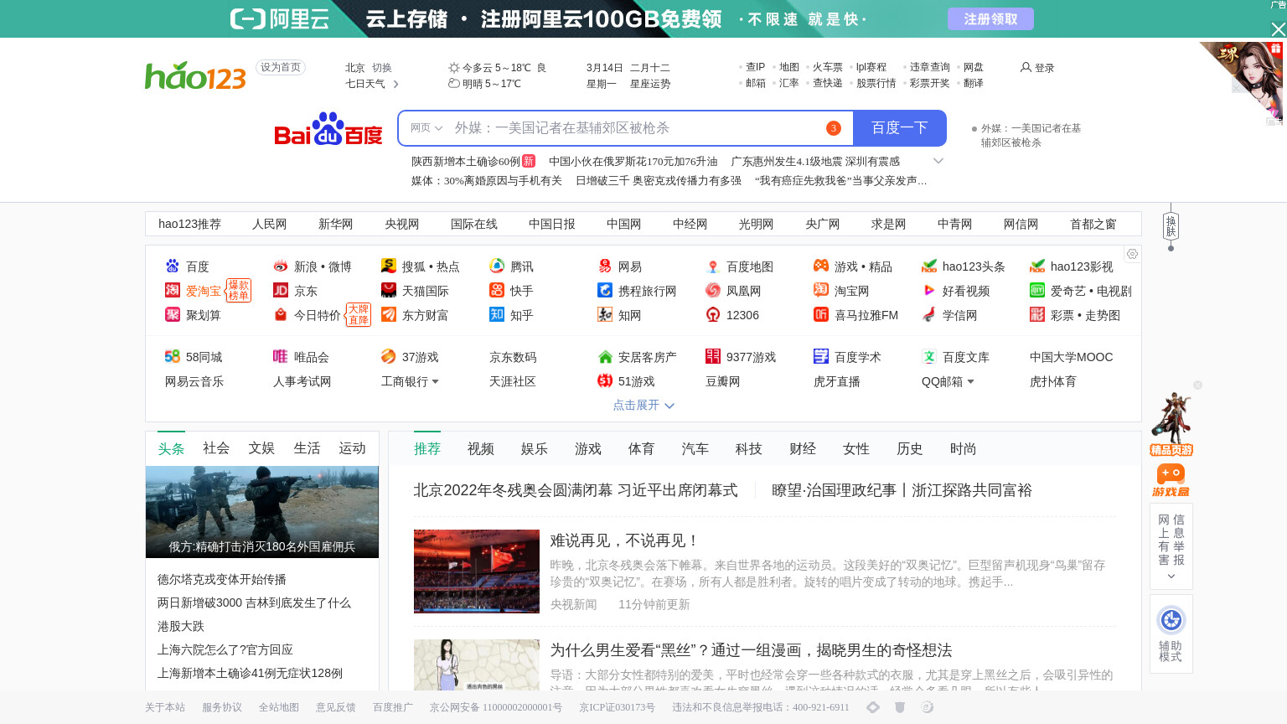Switch city via 切换 link
The height and width of the screenshot is (724, 1287).
point(382,68)
